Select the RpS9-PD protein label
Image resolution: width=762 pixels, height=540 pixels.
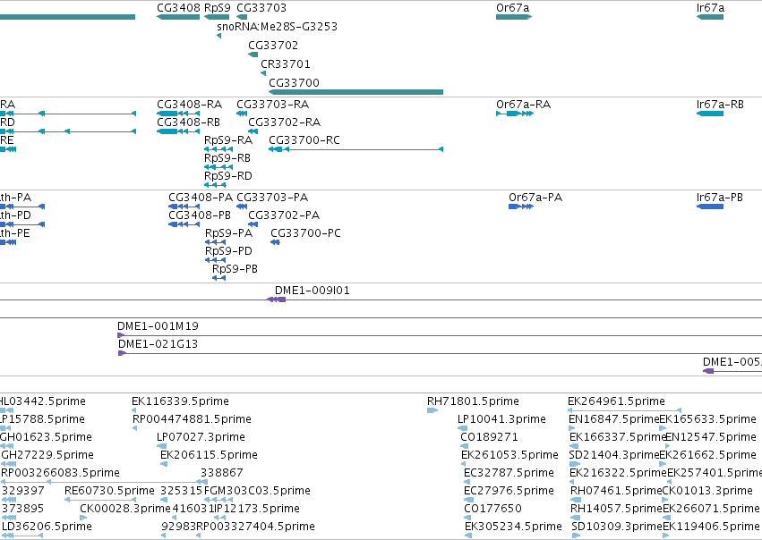pyautogui.click(x=228, y=251)
